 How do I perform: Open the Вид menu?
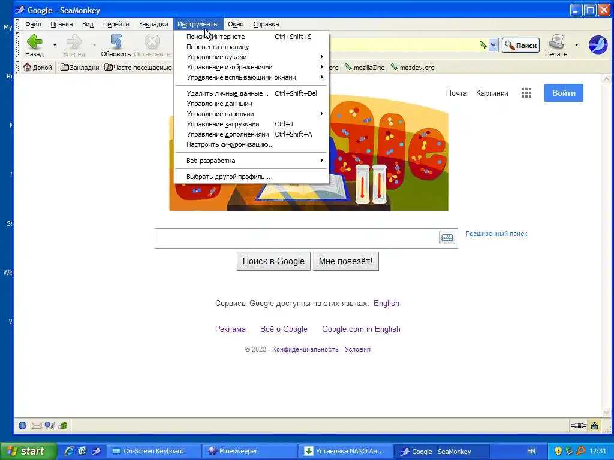point(88,24)
